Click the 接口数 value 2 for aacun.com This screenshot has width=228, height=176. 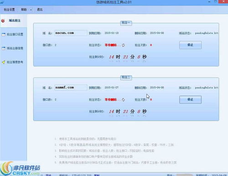pos(56,45)
